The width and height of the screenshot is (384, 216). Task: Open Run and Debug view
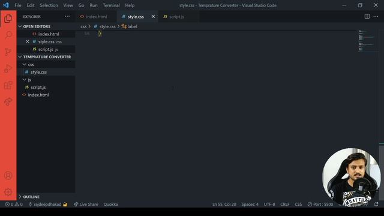tap(8, 68)
